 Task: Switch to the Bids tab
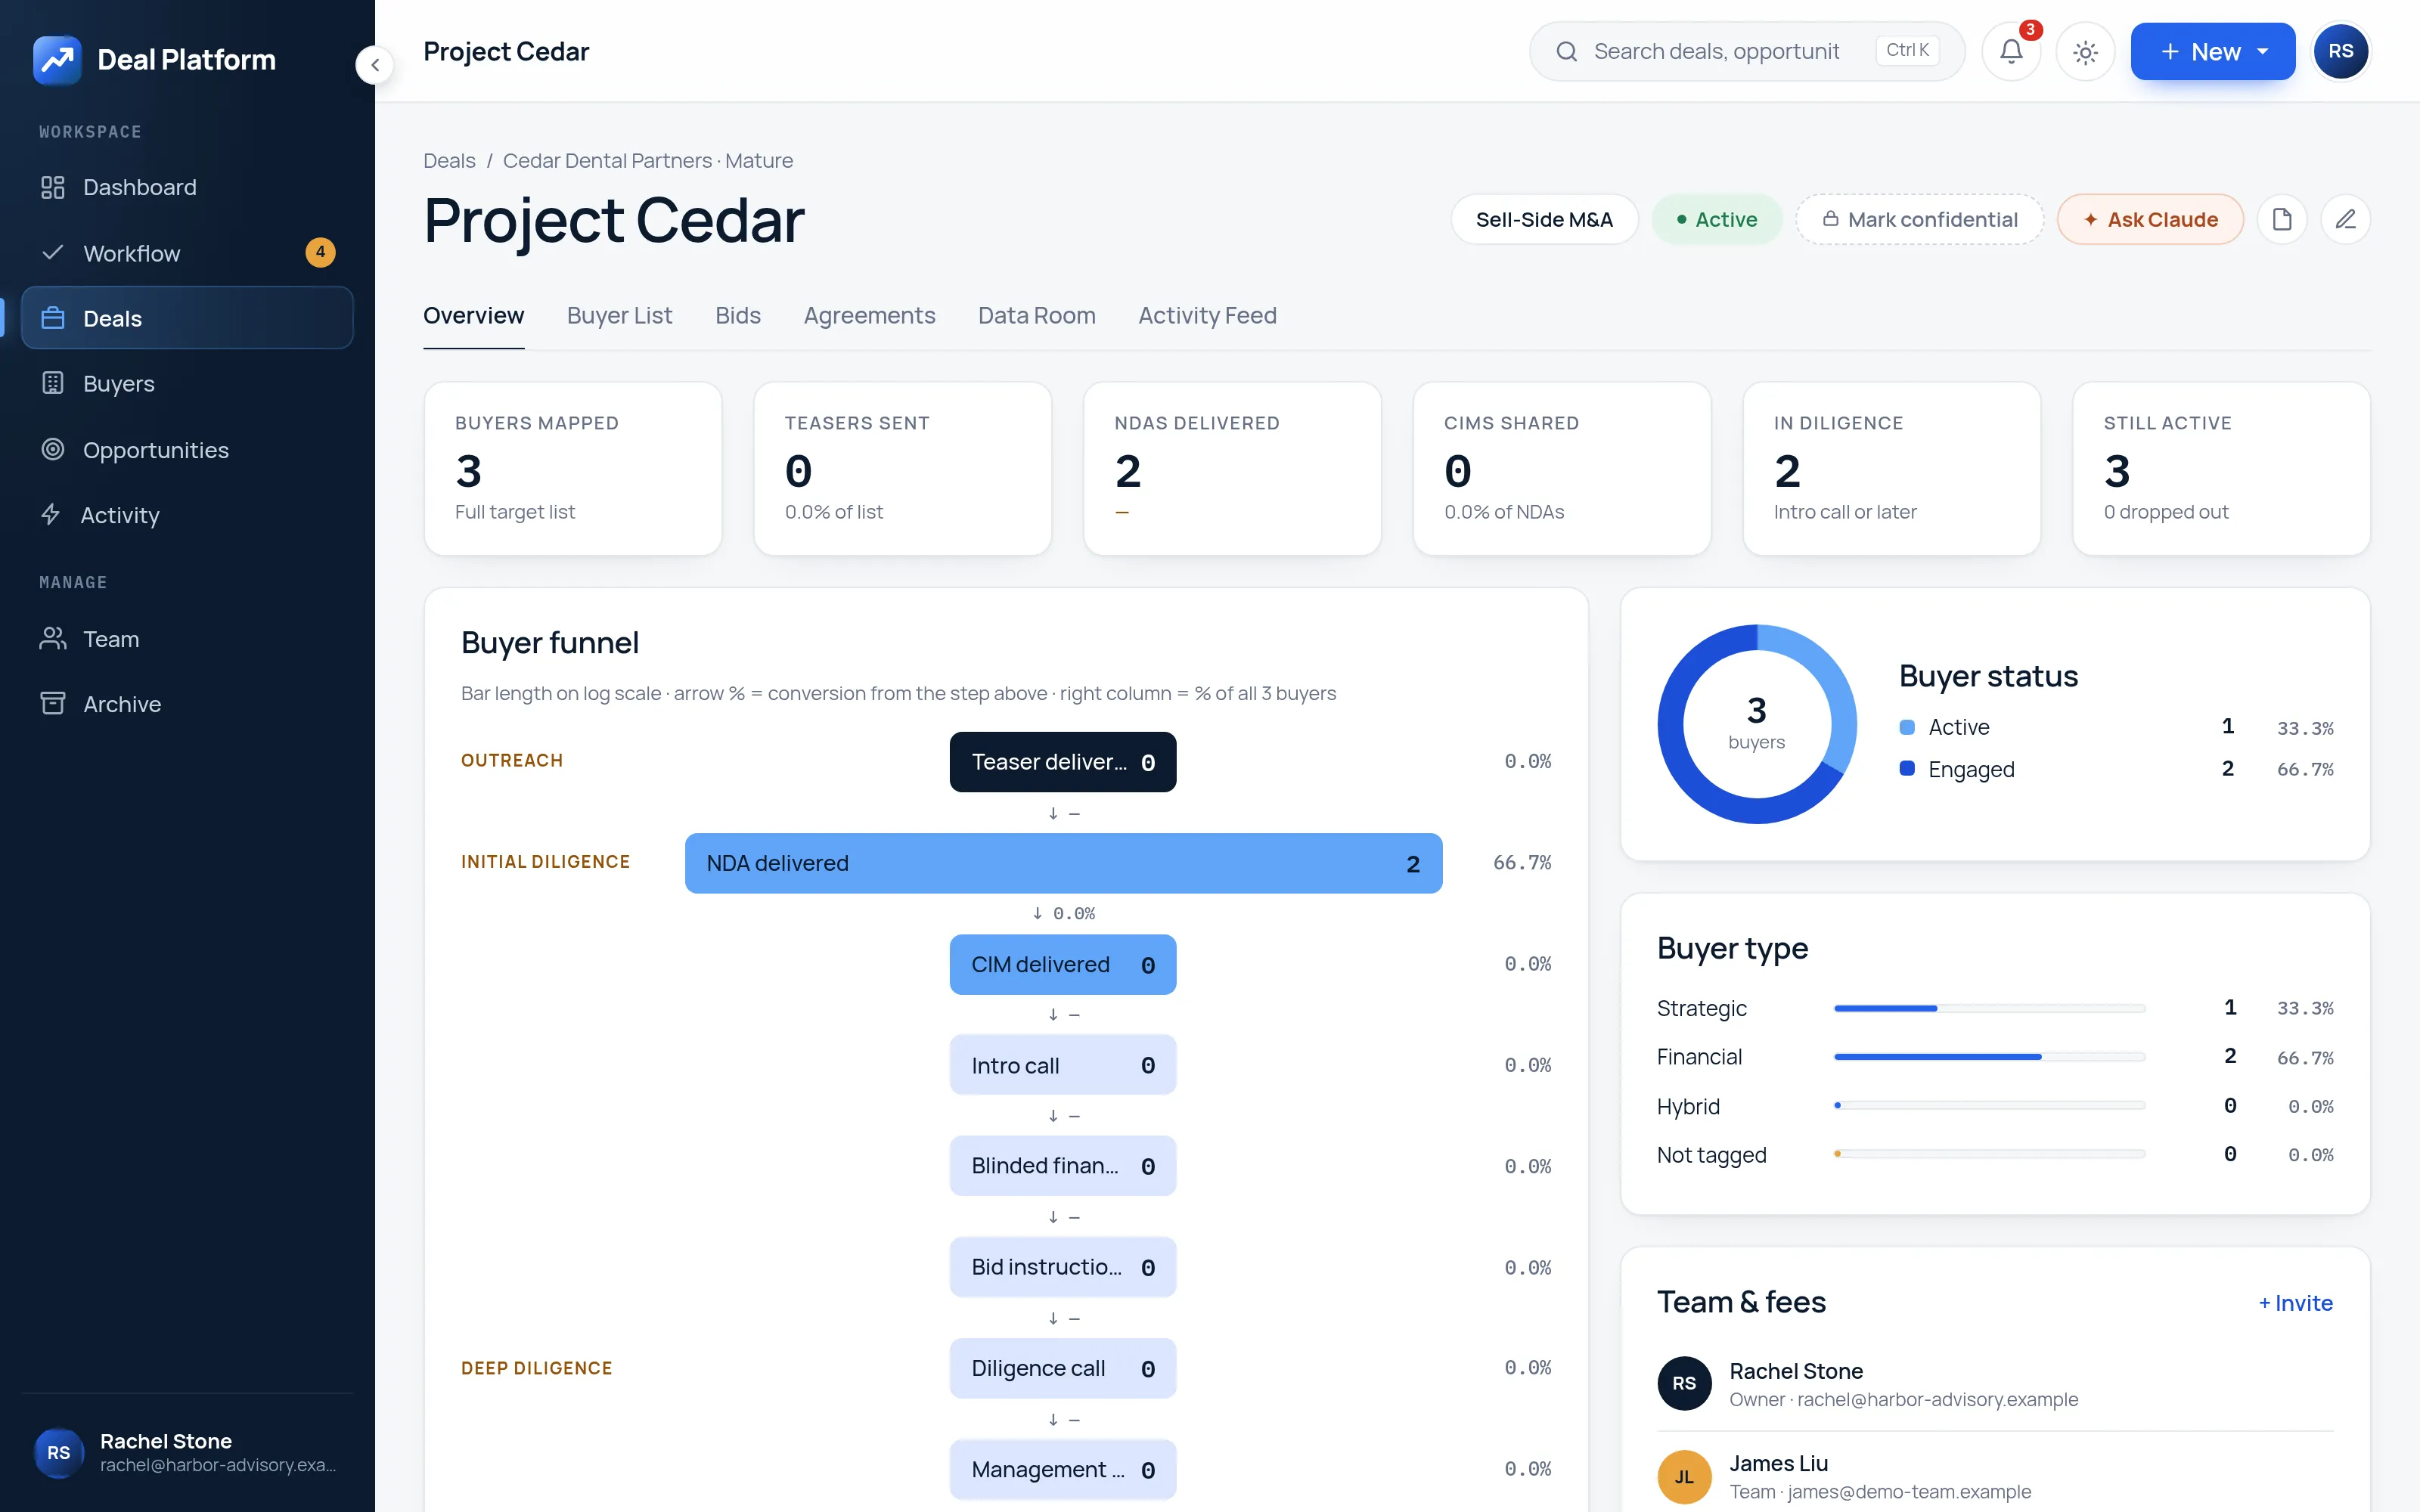point(738,316)
